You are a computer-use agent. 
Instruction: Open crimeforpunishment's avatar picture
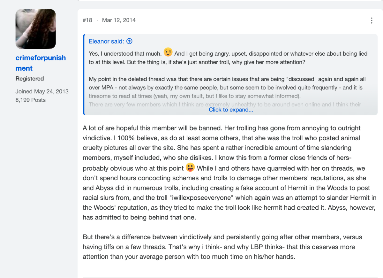35,29
